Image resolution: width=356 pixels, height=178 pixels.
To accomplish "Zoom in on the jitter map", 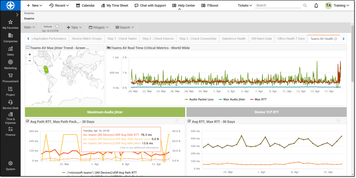I will click(30, 55).
